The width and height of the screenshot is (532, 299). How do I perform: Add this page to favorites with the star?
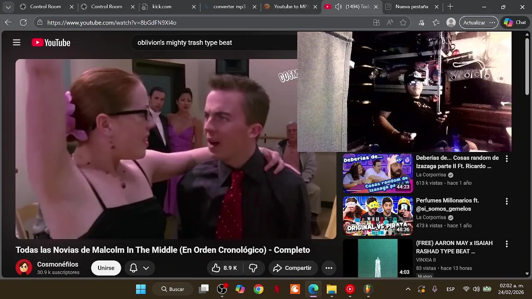click(x=403, y=22)
